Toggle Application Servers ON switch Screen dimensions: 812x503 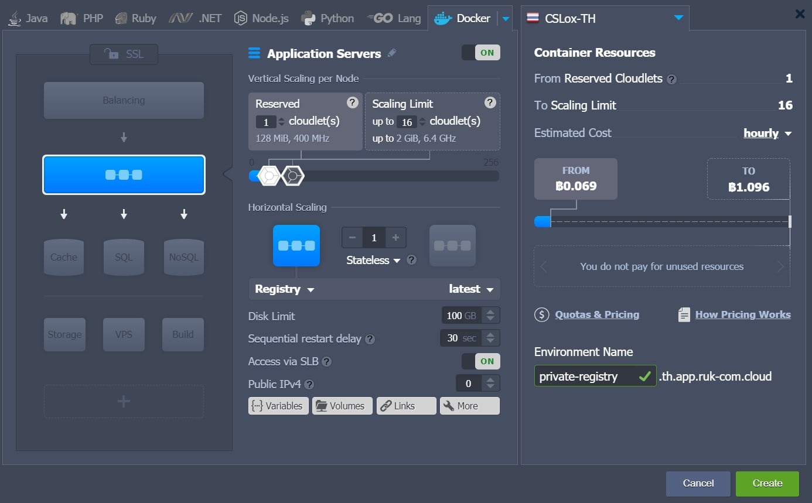tap(481, 53)
